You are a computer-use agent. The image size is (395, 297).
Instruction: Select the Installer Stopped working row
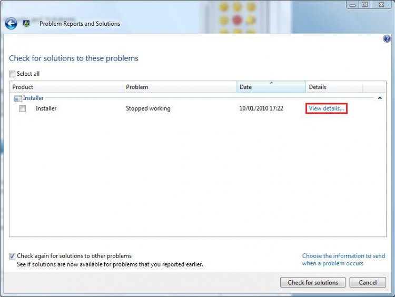click(x=147, y=109)
